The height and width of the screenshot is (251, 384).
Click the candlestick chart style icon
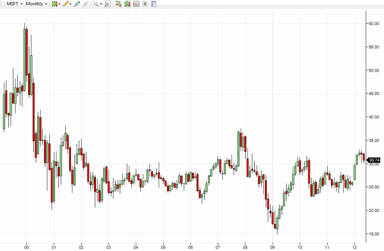pos(54,4)
